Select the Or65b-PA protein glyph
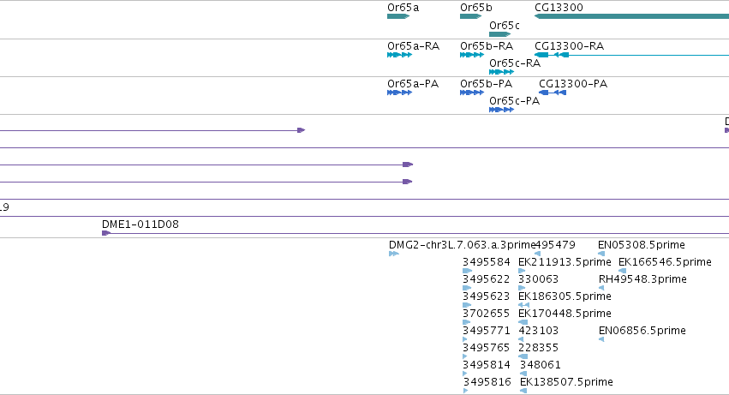The height and width of the screenshot is (395, 729). tap(472, 93)
